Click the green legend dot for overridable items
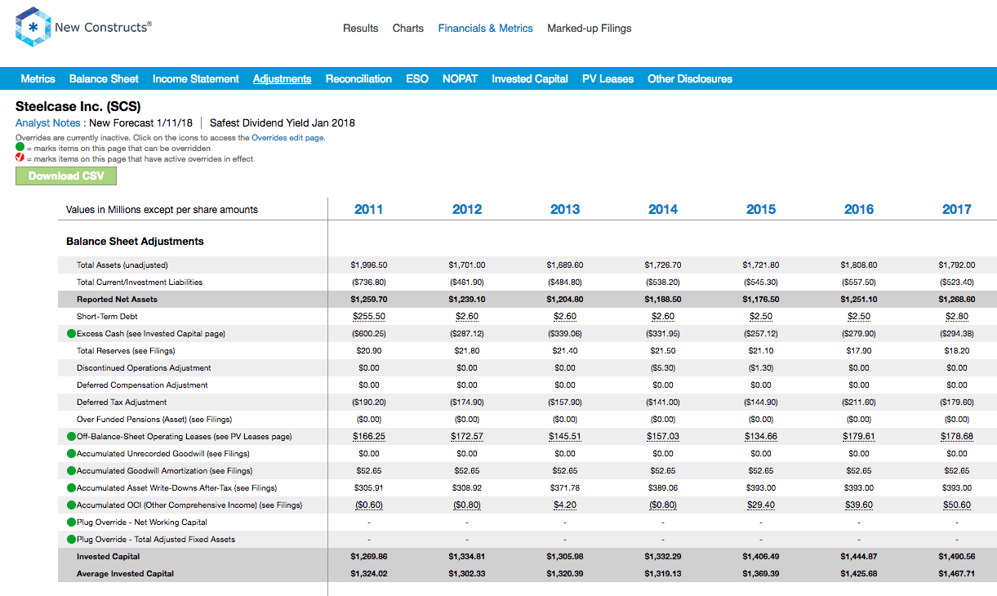Screen dimensions: 997x596 tap(20, 148)
